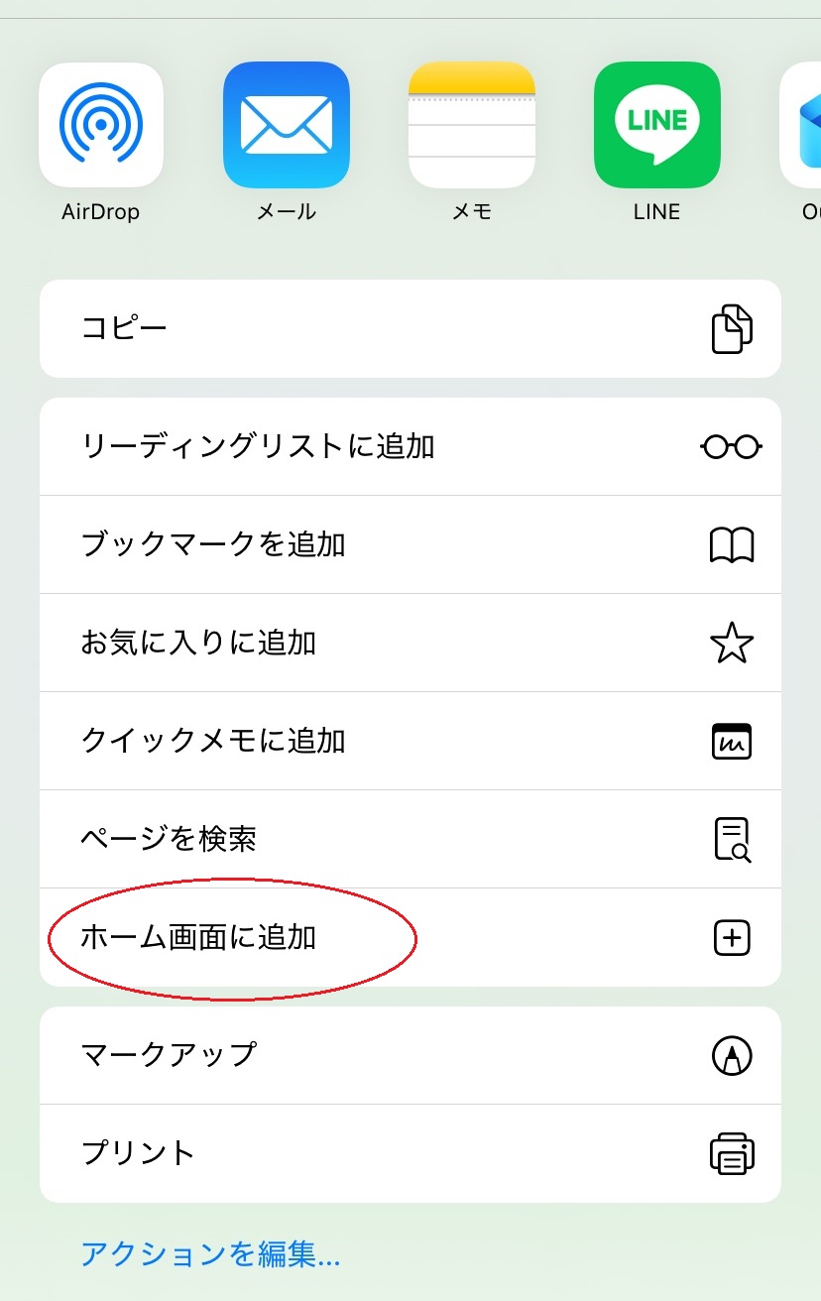
Task: Choose ブックマークを追加 from the list
Action: 410,545
